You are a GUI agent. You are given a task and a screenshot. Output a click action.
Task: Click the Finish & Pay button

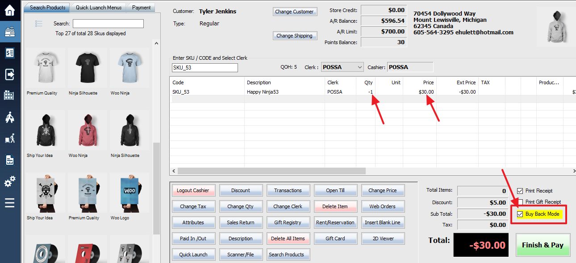pos(543,245)
